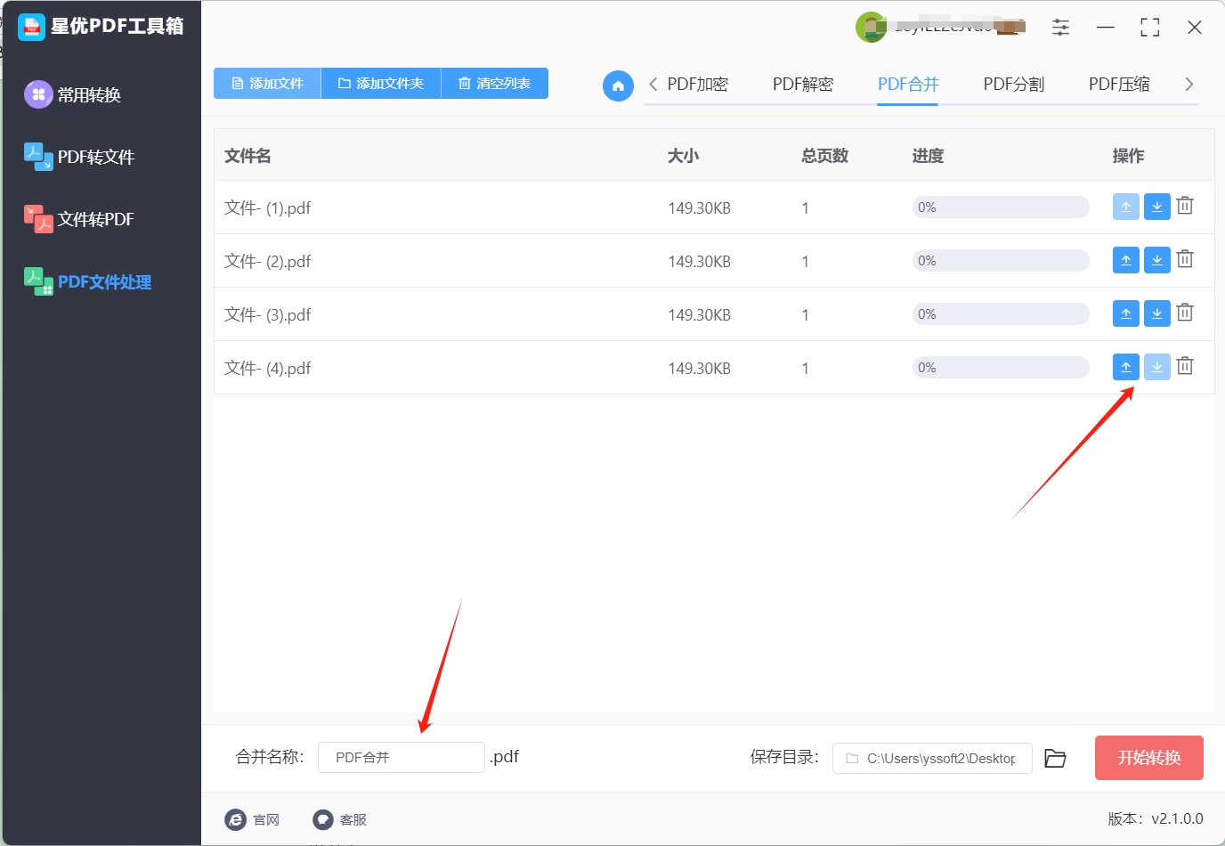Select file name 文件- (4).pdf
Screen dimensions: 1225x846
(x=268, y=368)
